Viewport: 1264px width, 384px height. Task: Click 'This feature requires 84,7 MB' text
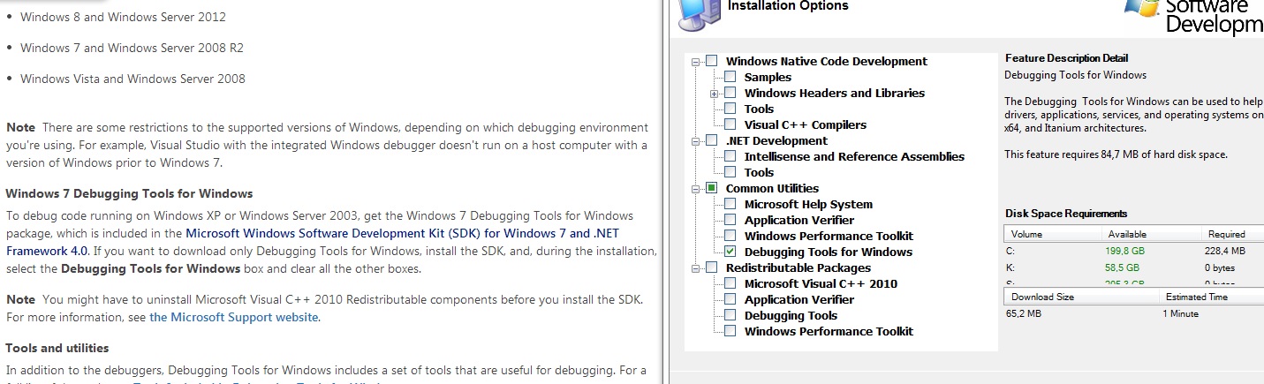click(1116, 154)
